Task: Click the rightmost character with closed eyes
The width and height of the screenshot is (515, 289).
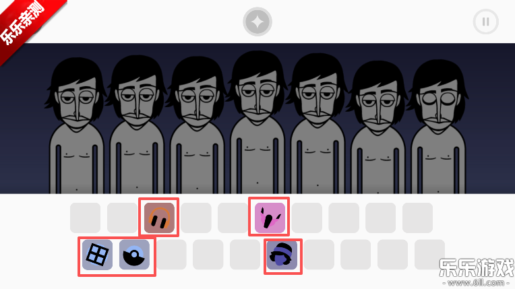Action: pyautogui.click(x=438, y=127)
